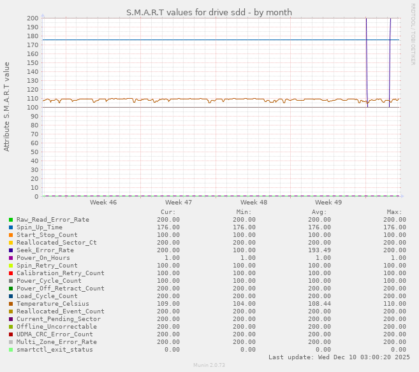Image resolution: width=419 pixels, height=372 pixels.
Task: Click the Temperature_Celsius average value 108.44
Action: pyautogui.click(x=320, y=304)
